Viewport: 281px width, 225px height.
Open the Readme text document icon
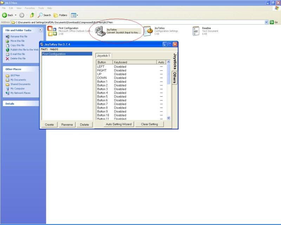click(196, 31)
